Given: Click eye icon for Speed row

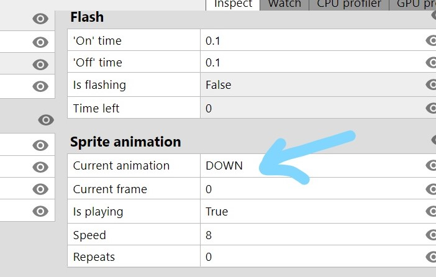Looking at the screenshot, I should pyautogui.click(x=431, y=235).
